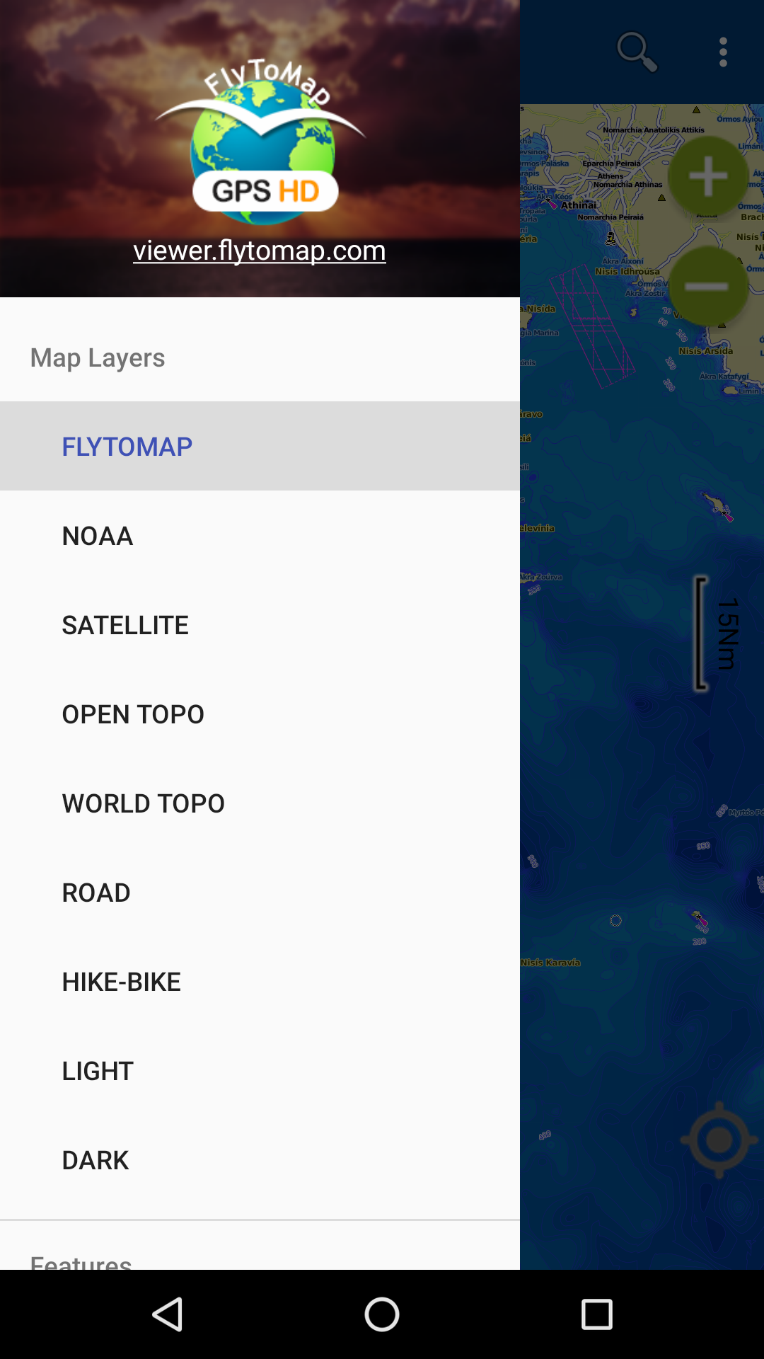Enable the LIGHT map style
Screen dimensions: 764x1359
coord(260,1070)
